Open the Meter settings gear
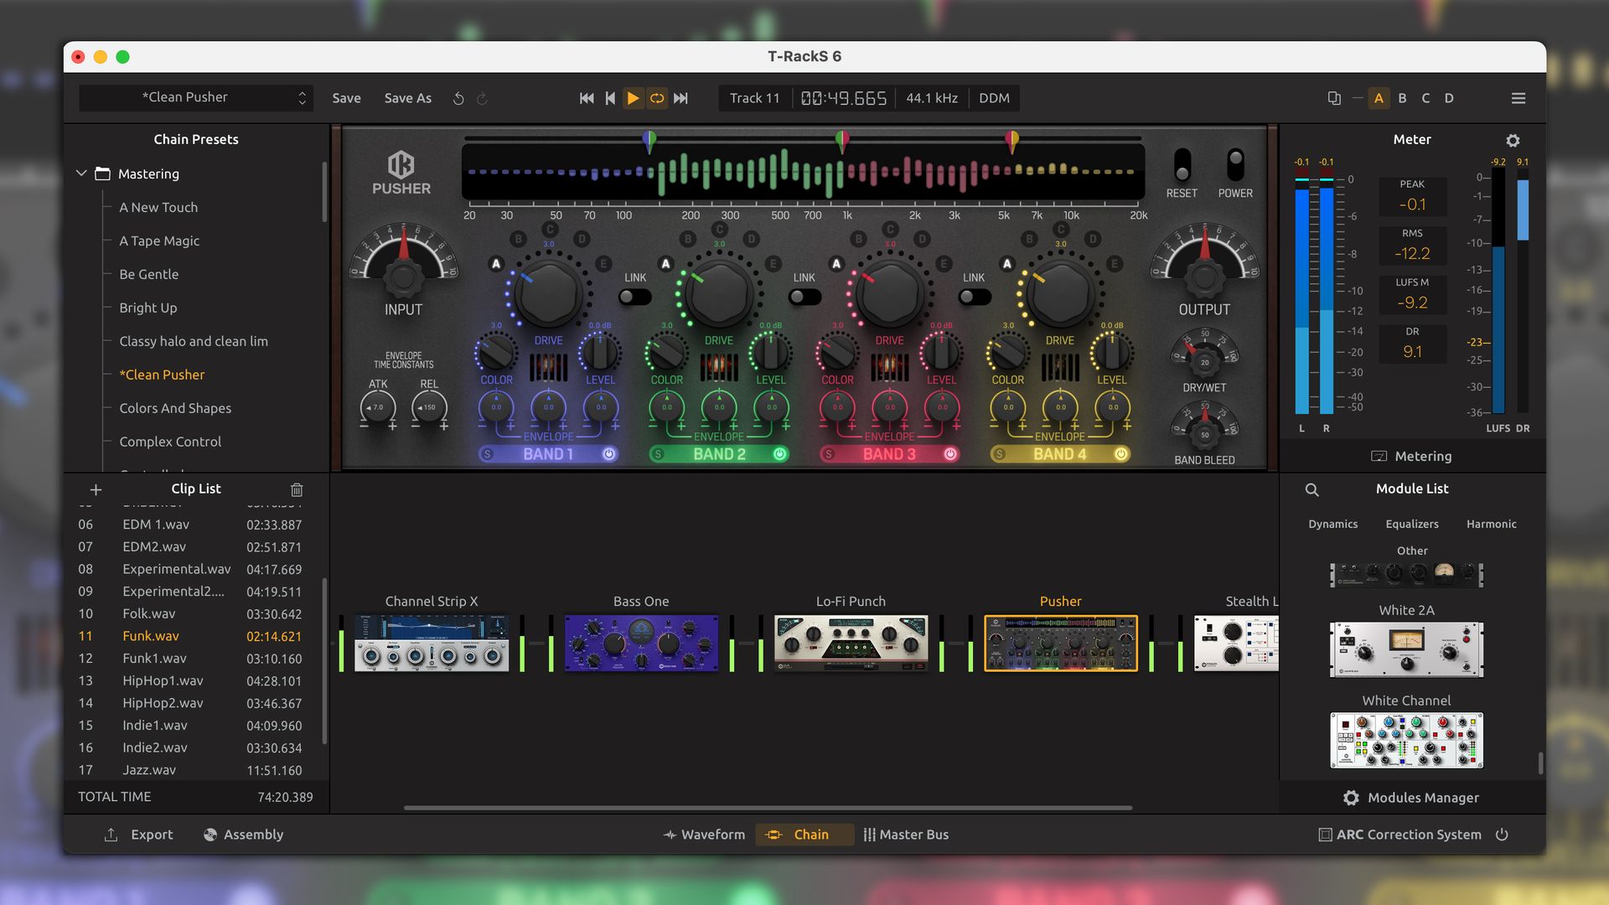This screenshot has width=1609, height=905. (1513, 140)
